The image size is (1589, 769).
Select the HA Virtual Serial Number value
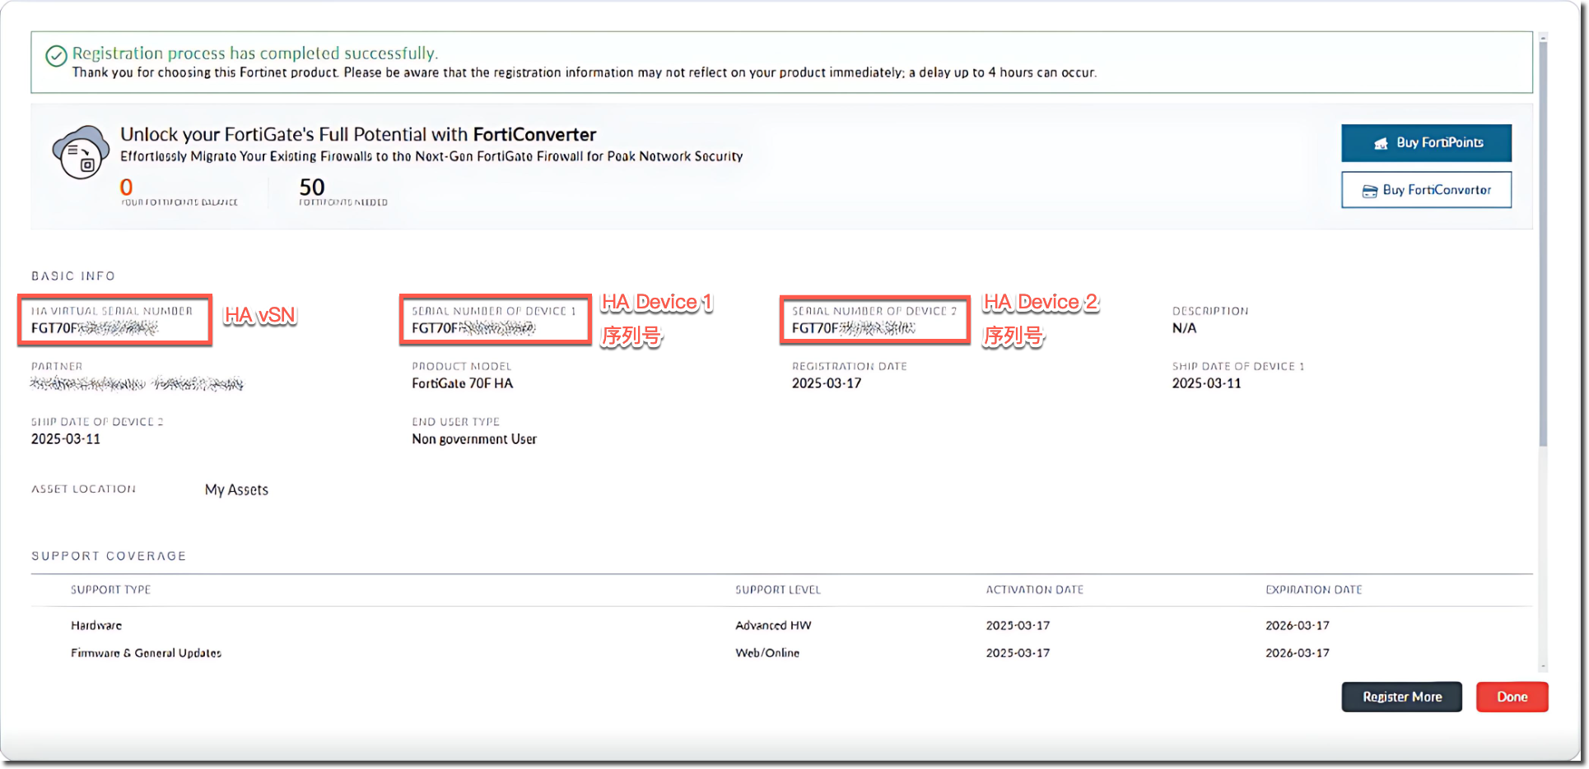coord(94,328)
